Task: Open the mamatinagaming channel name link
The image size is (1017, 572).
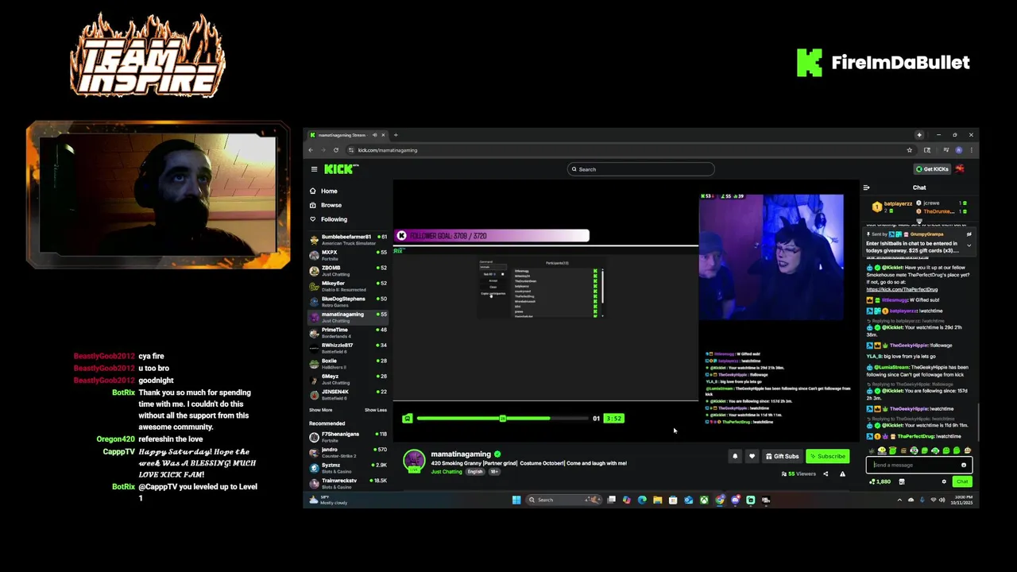Action: pos(460,454)
